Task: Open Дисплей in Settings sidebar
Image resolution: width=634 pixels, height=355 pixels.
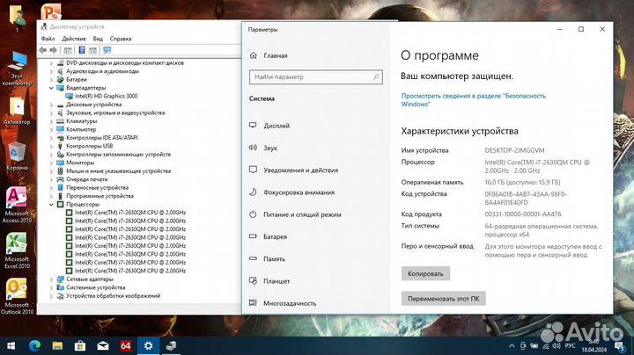Action: 276,126
